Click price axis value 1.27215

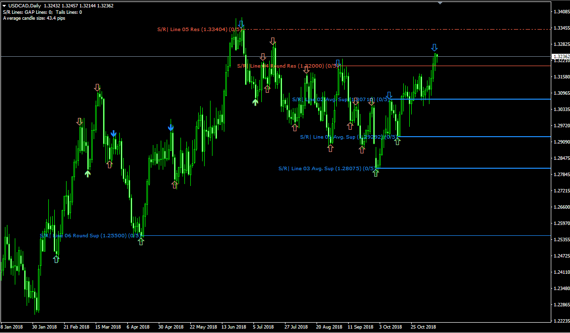[561, 190]
